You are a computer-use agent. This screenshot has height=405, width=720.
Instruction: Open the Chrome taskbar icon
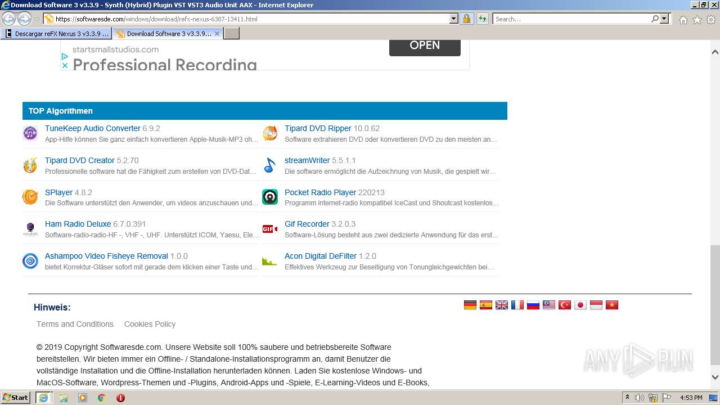tap(101, 398)
